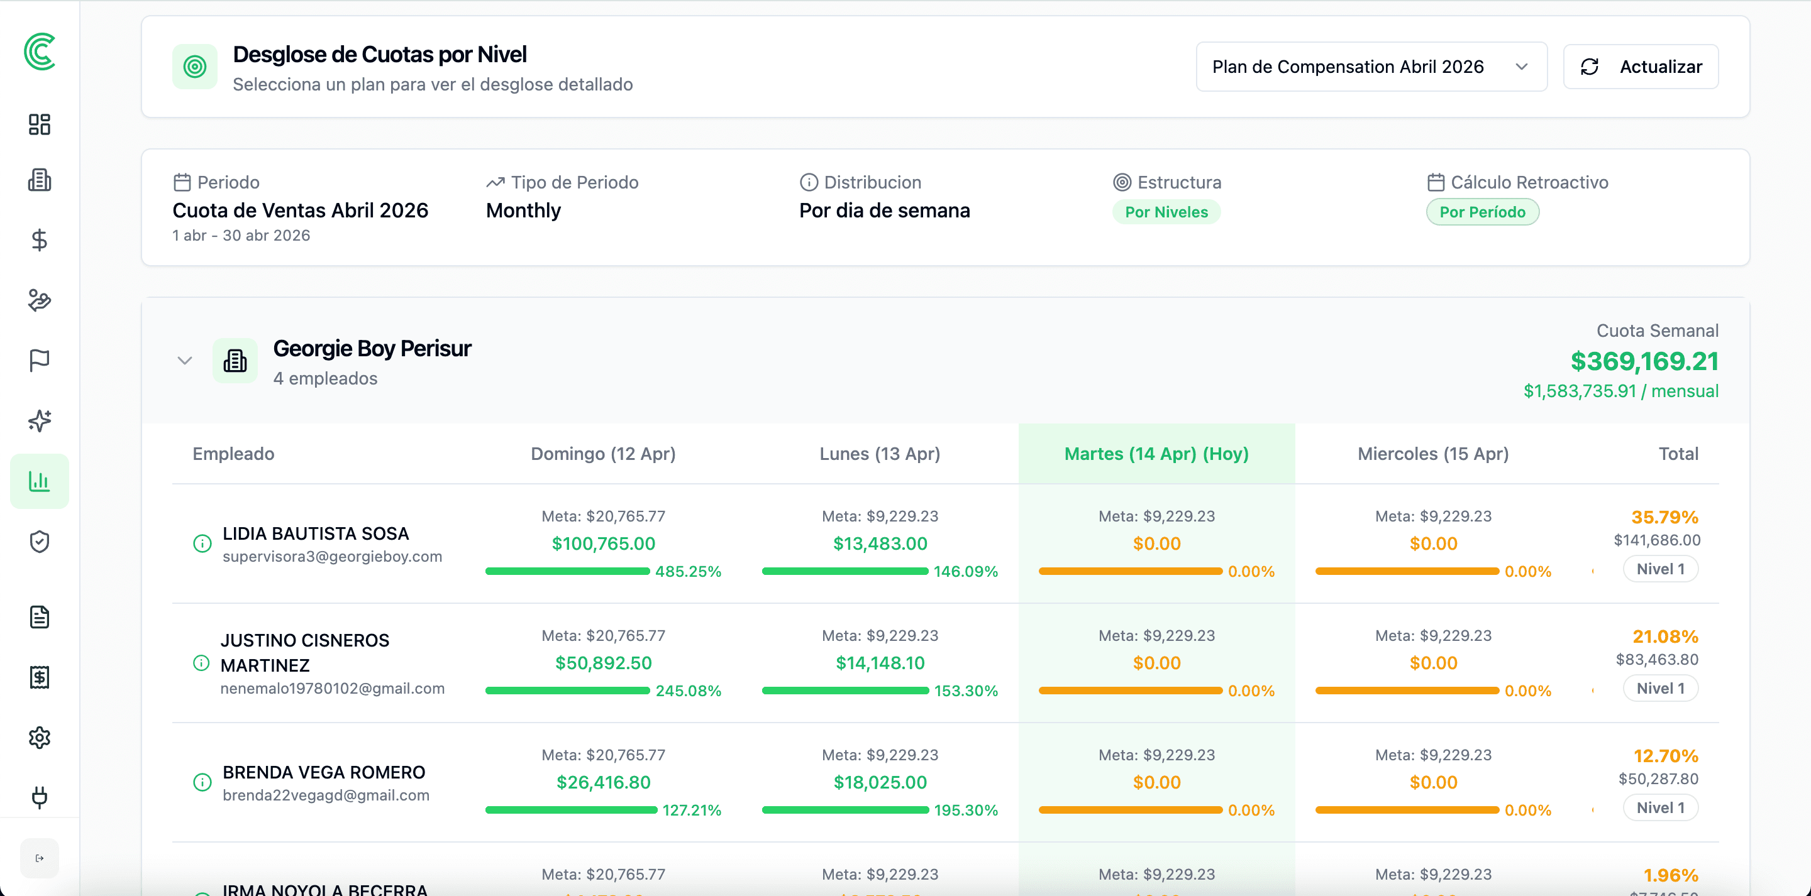Viewport: 1811px width, 896px height.
Task: Open the settings gear icon in sidebar
Action: (40, 738)
